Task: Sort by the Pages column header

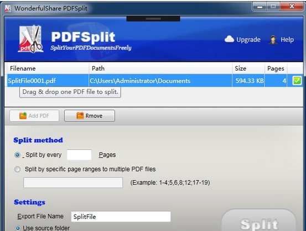Action: [x=276, y=68]
